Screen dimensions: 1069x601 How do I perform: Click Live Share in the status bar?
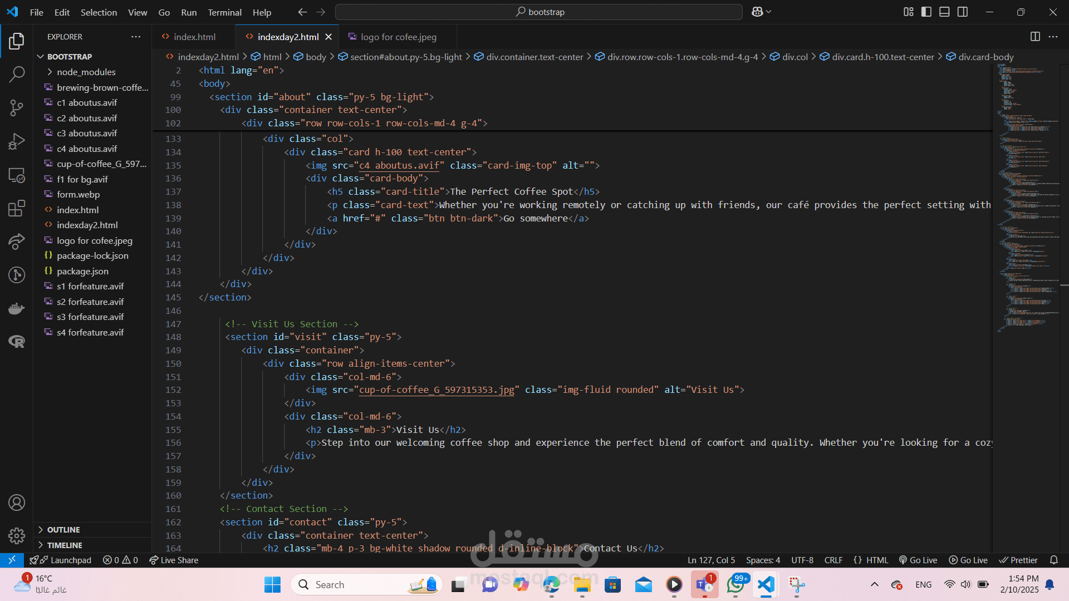174,560
